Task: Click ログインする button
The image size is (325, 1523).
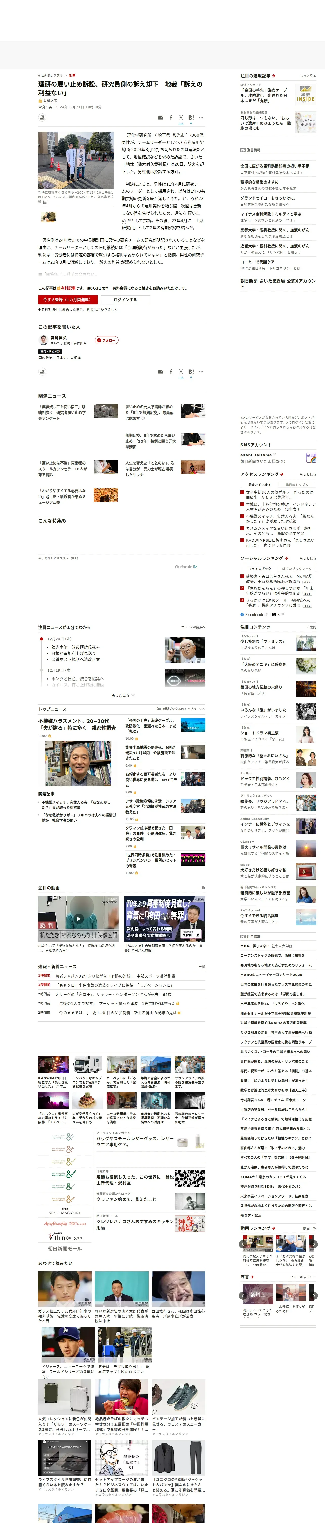Action: 125,300
